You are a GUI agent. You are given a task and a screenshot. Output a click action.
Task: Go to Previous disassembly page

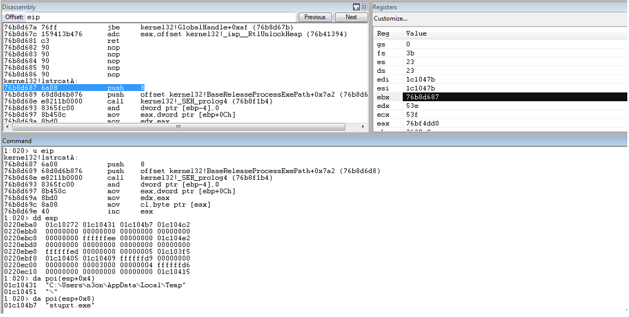click(315, 17)
